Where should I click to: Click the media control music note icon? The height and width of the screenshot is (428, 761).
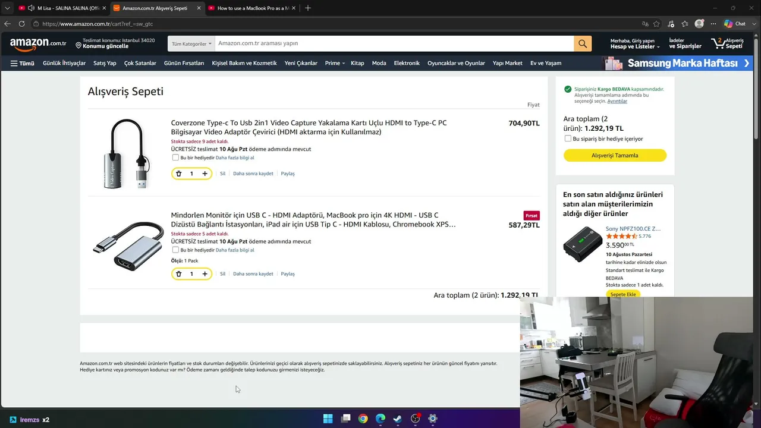[671, 24]
